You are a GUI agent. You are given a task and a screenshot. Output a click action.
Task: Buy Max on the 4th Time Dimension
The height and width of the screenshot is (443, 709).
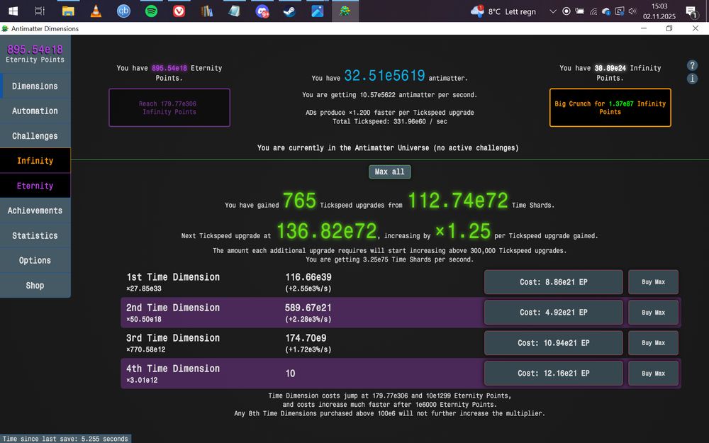[x=652, y=373]
